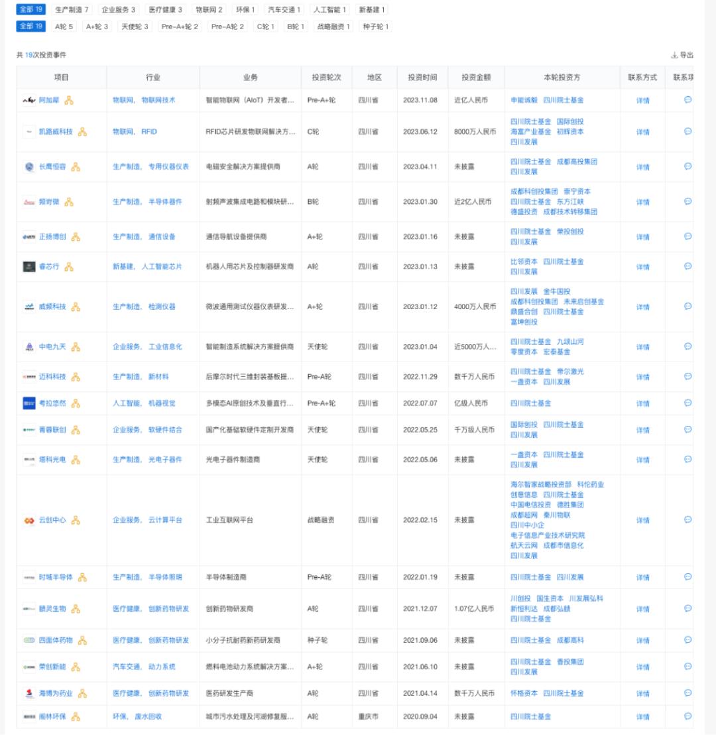Filter by 企业服务 3 industry
716x735 pixels.
click(119, 10)
